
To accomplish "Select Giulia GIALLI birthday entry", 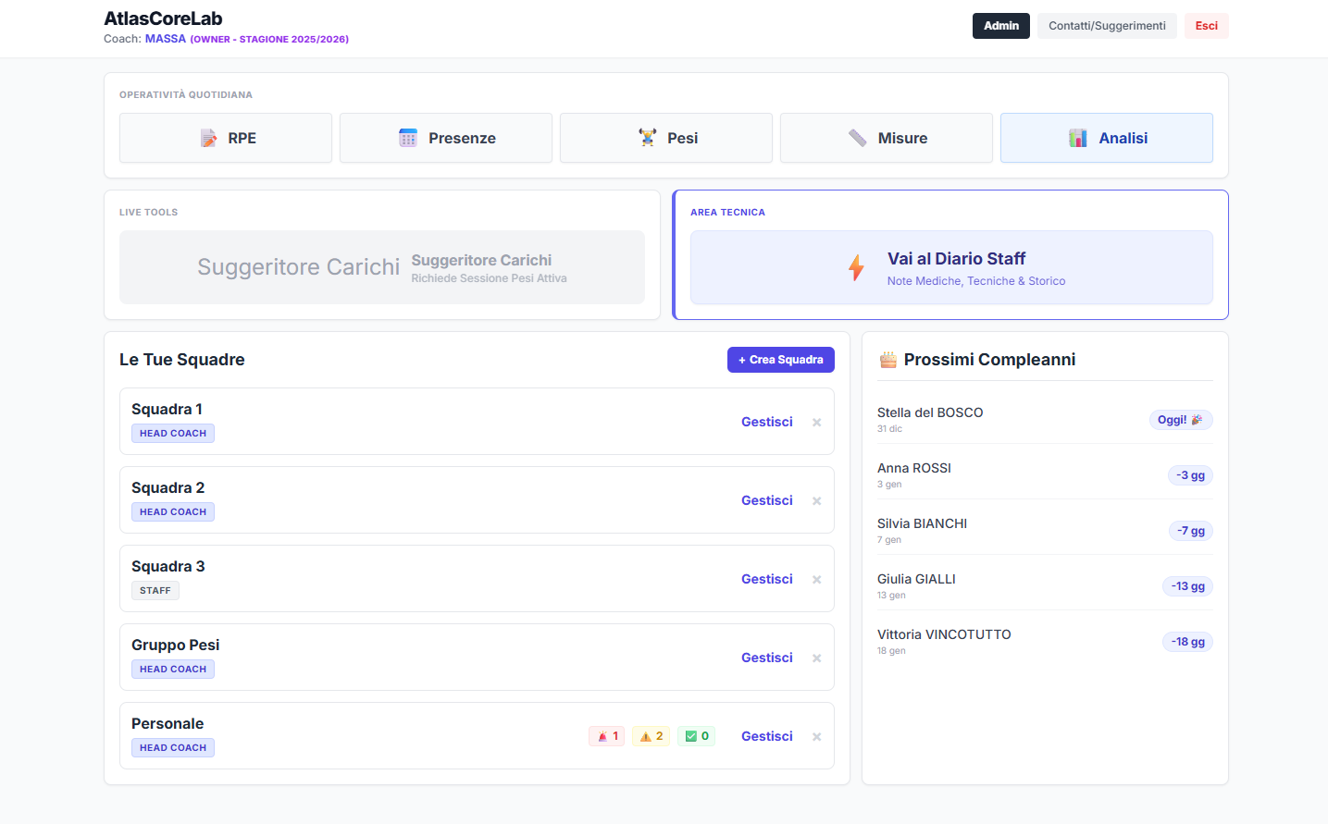I will pos(1045,586).
